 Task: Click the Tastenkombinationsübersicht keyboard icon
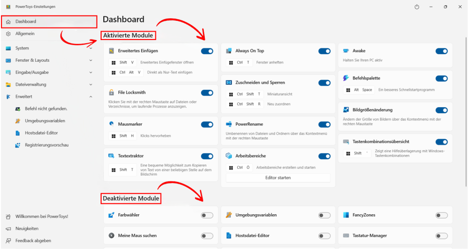[346, 141]
